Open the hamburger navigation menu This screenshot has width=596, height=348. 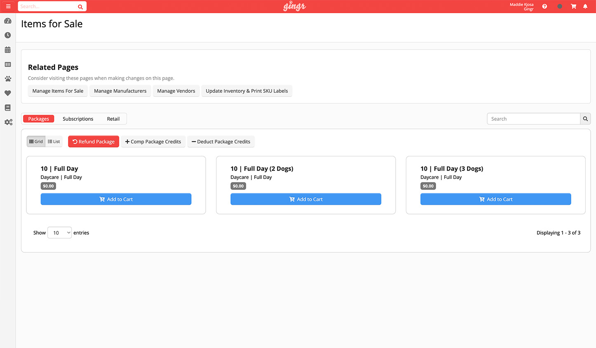coord(8,6)
